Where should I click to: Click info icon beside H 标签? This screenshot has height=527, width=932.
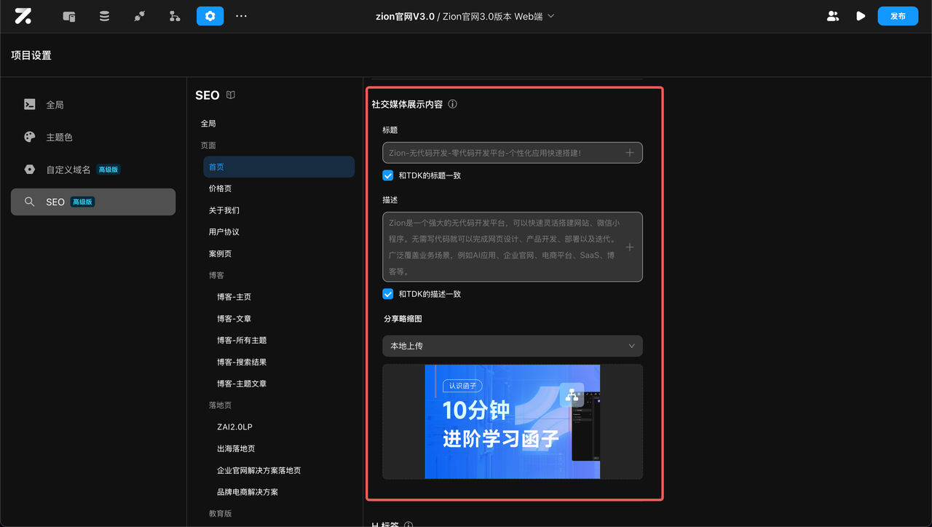(x=408, y=526)
